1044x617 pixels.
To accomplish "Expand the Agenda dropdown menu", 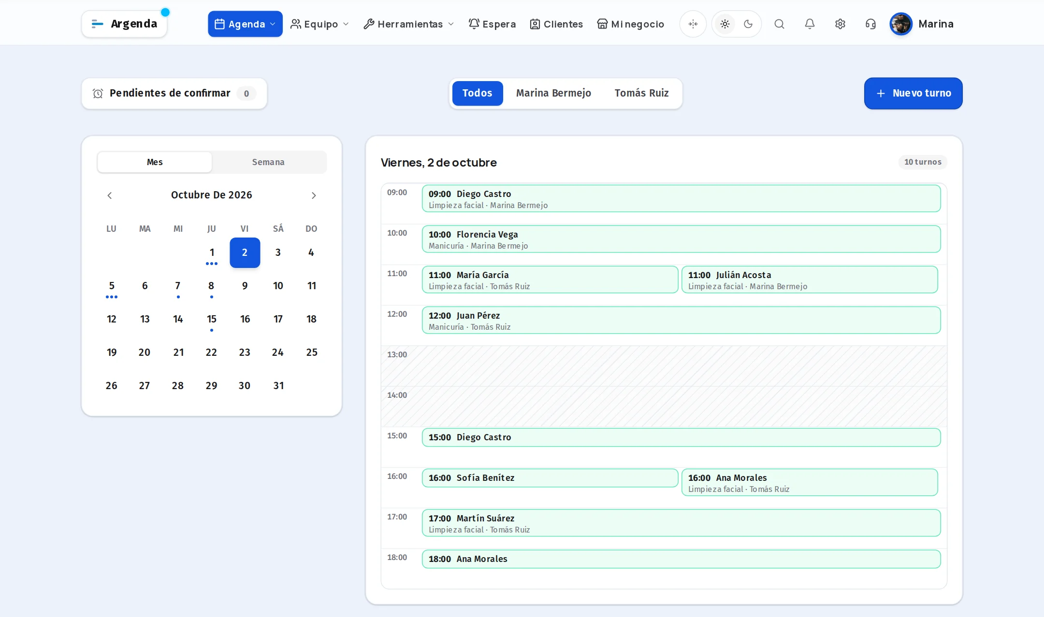I will [245, 24].
